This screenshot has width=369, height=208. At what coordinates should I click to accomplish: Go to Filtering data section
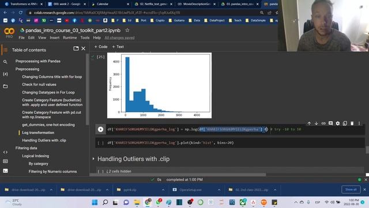[x=26, y=148]
